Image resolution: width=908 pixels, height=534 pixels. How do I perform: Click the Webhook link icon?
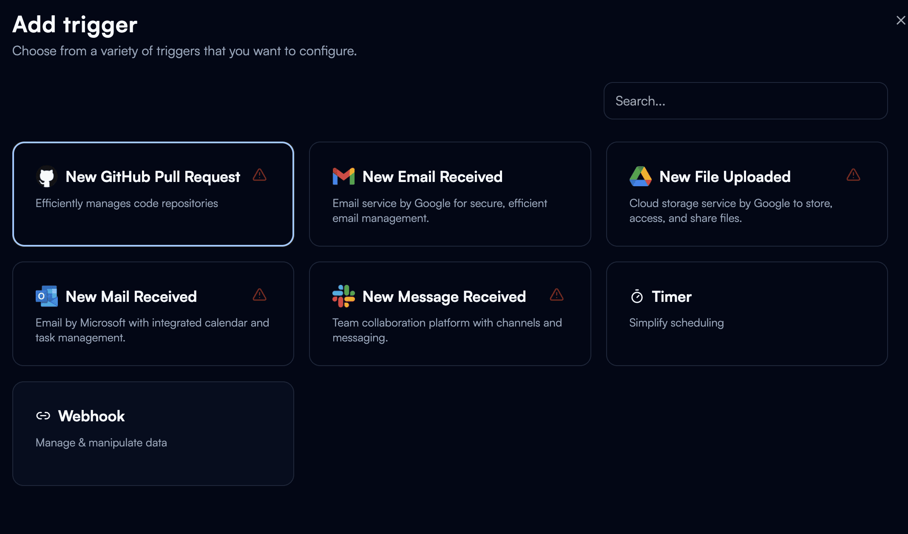point(43,416)
